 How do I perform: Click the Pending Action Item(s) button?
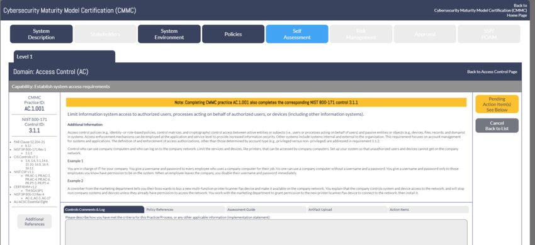(497, 104)
